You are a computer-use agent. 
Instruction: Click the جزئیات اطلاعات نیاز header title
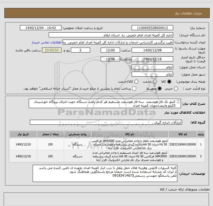[x=189, y=13]
